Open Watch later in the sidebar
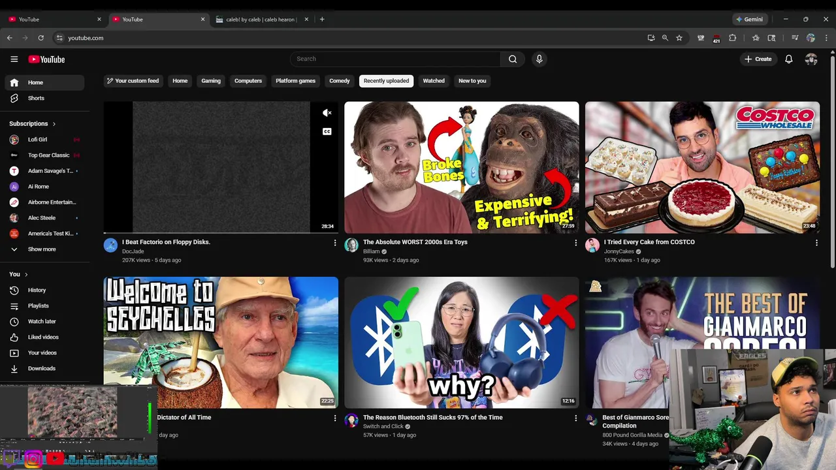The height and width of the screenshot is (470, 836). click(x=44, y=321)
